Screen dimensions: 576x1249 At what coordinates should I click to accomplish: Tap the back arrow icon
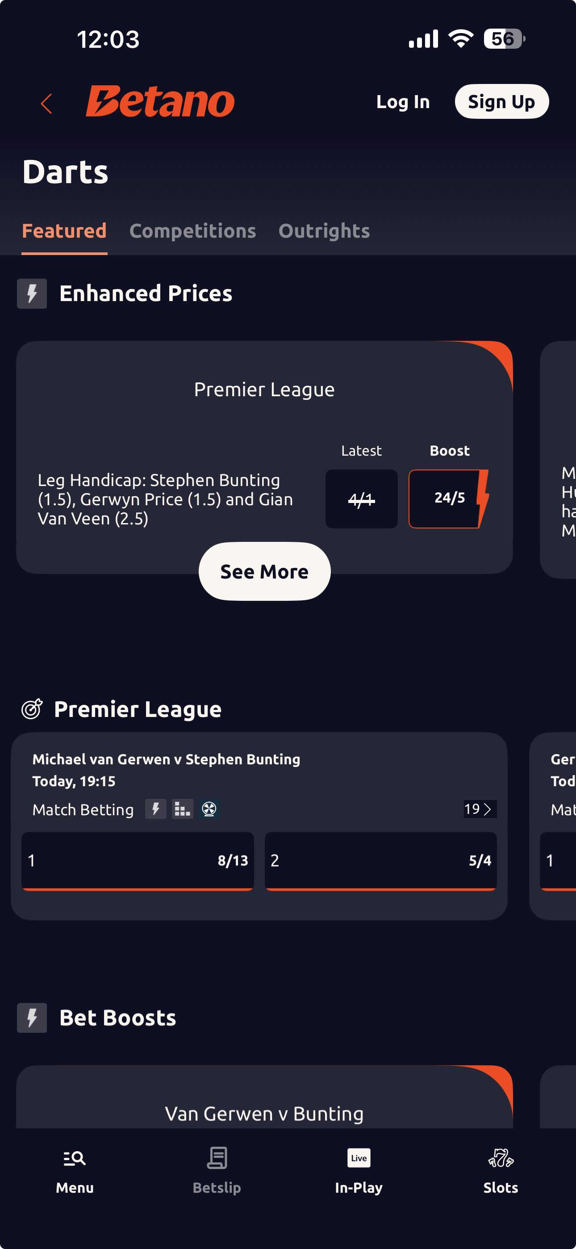(x=46, y=103)
